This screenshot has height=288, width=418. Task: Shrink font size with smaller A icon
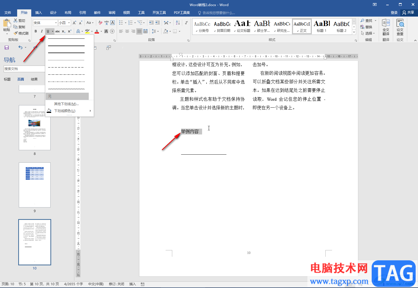[x=80, y=23]
